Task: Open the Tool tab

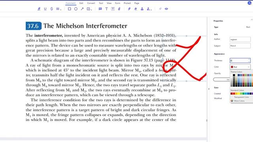Action: (101, 3)
